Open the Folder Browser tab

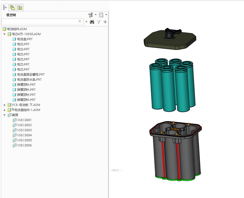(12, 8)
